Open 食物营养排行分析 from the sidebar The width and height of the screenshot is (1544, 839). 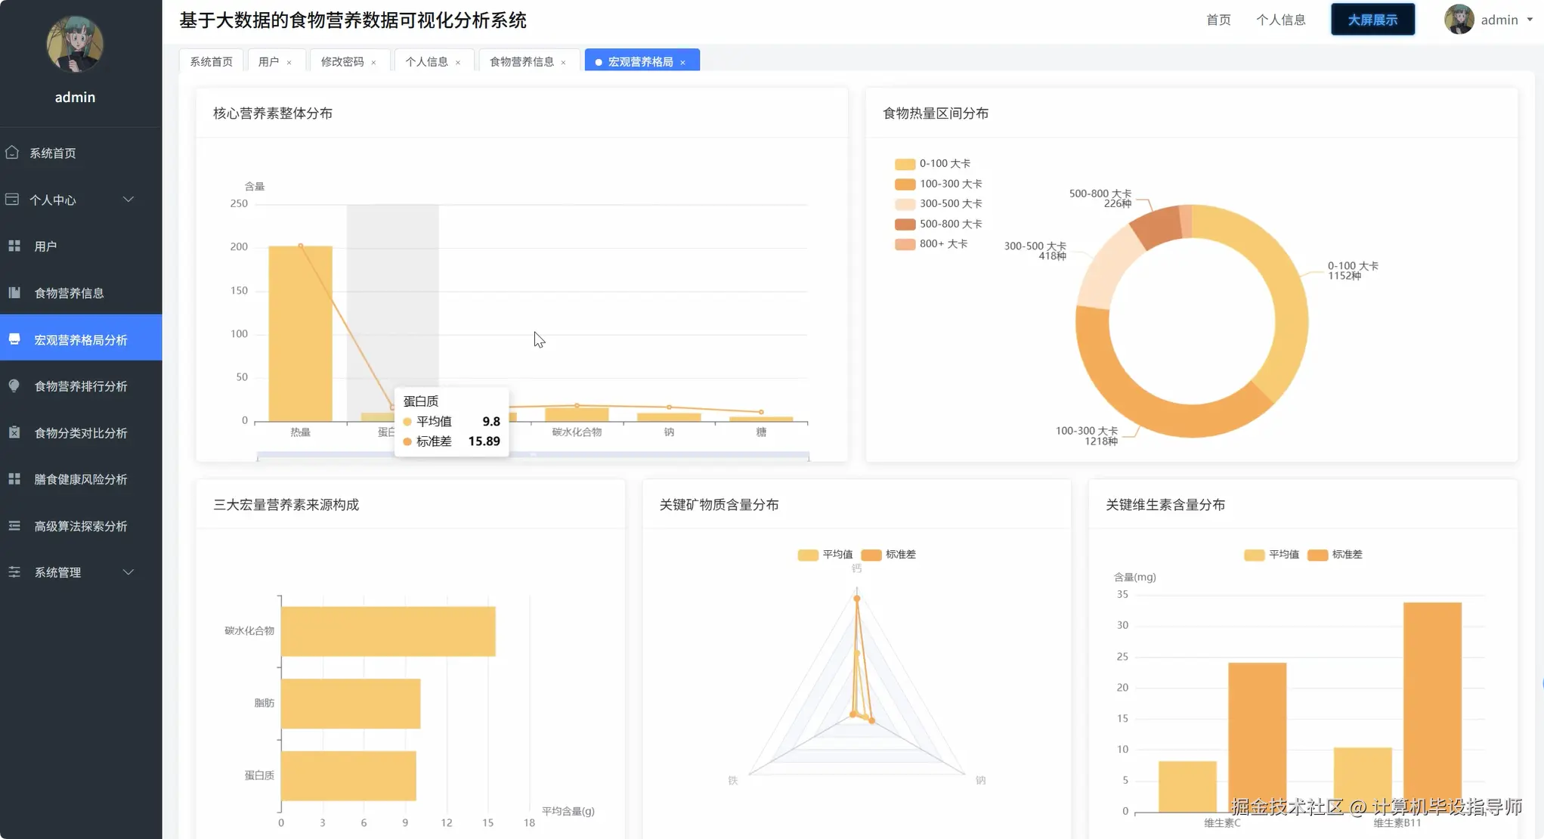[x=81, y=385]
